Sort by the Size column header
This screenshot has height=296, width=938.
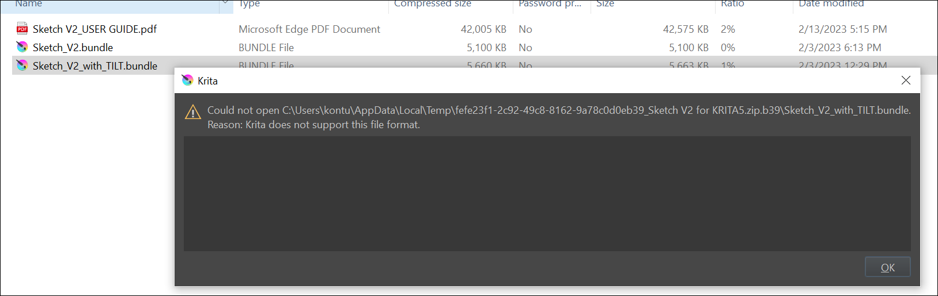605,4
